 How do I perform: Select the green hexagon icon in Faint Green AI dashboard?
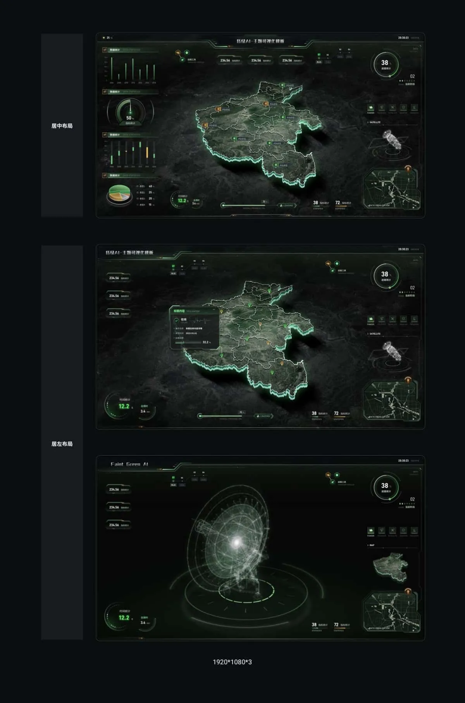[337, 474]
